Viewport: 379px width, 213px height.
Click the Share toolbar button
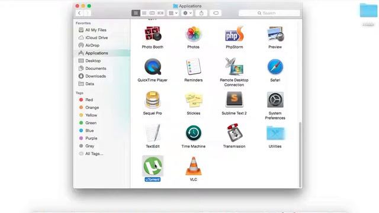pos(201,13)
